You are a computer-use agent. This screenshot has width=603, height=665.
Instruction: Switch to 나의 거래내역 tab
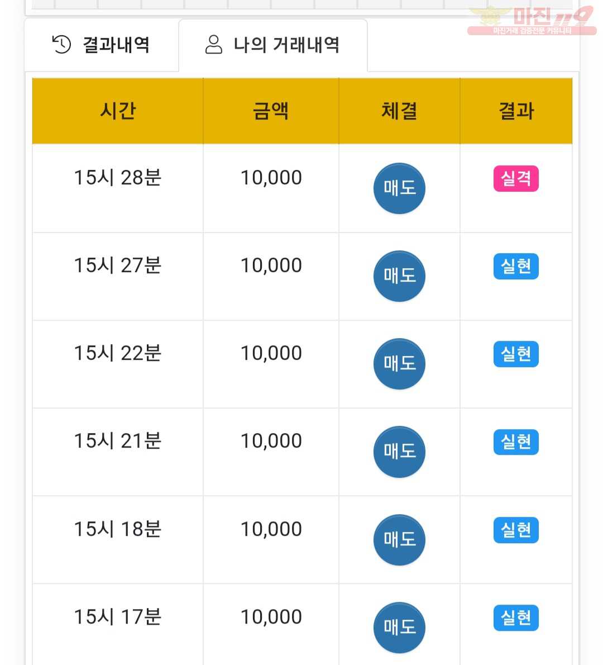pyautogui.click(x=273, y=45)
